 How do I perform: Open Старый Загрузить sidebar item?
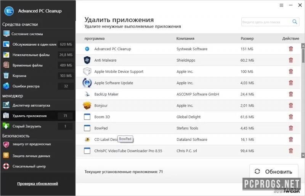38,126
